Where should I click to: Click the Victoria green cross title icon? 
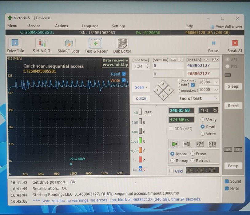click(10, 18)
